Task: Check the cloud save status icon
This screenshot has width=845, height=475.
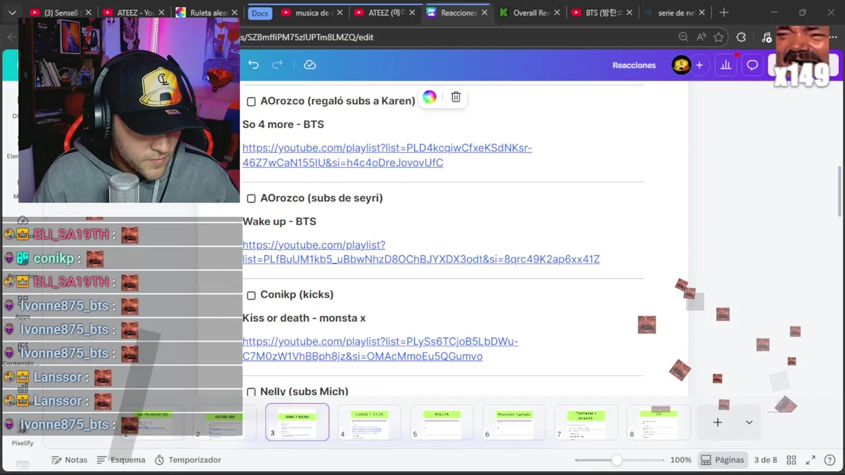Action: (x=310, y=65)
